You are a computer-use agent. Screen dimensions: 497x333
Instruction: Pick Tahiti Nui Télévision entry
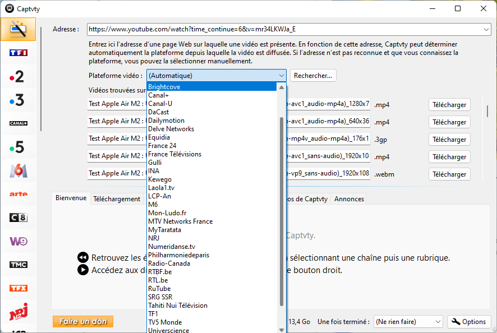pos(211,306)
